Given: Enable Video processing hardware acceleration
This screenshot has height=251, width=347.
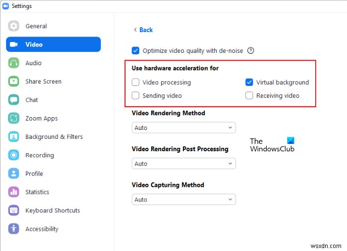Looking at the screenshot, I should (x=135, y=83).
